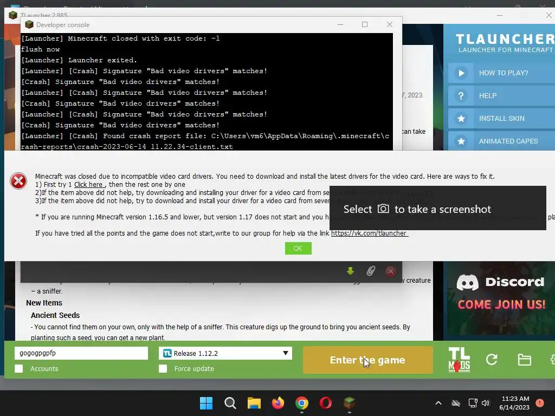
Task: Click the console line 'flush now'
Action: (40, 49)
